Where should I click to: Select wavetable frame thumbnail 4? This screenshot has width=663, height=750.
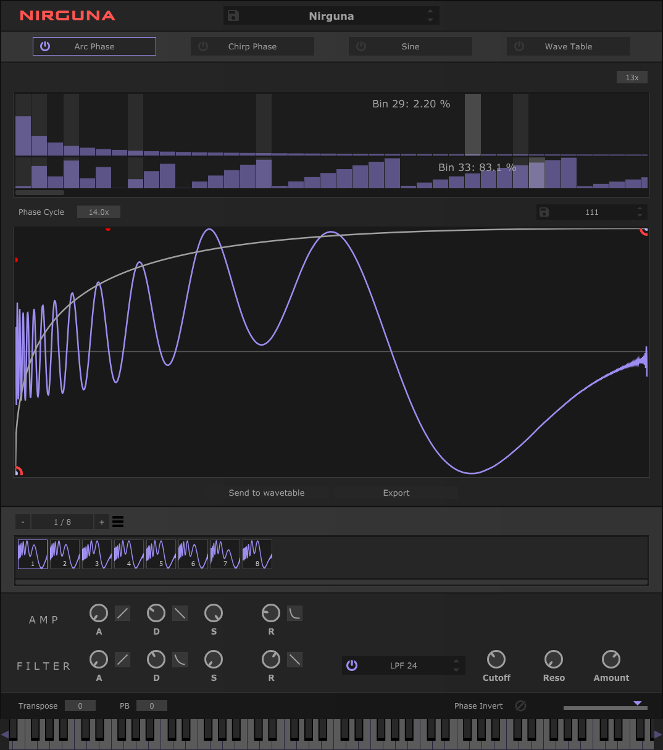[x=129, y=554]
